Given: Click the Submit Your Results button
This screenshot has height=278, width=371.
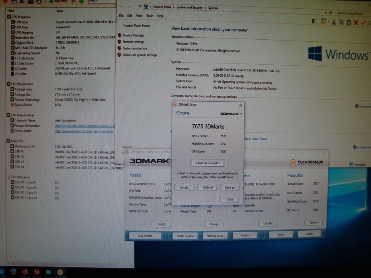Looking at the screenshot, I should coord(208,163).
